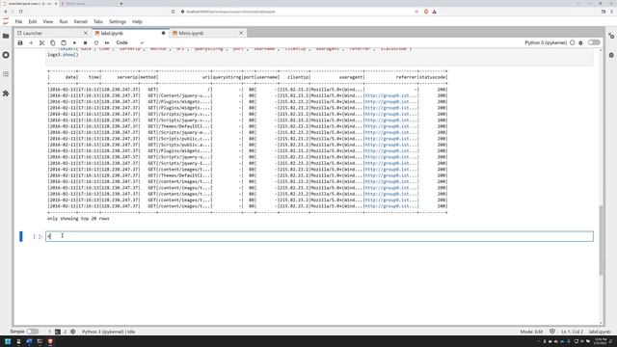
Task: Insert a new cell below with plus icon
Action: click(x=31, y=42)
